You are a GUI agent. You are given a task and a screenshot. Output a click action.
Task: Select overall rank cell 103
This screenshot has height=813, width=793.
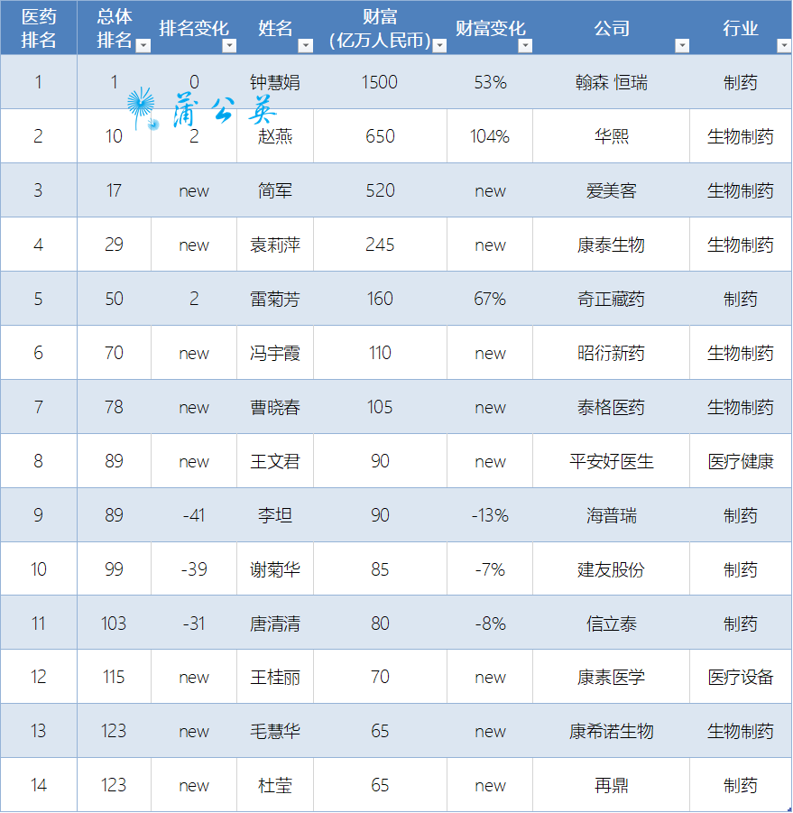click(x=114, y=624)
